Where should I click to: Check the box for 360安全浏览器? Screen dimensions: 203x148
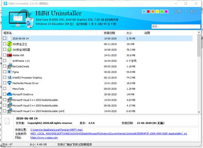pos(4,49)
